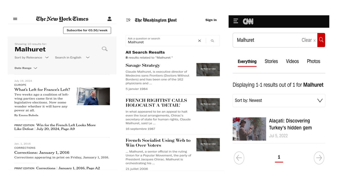Click the red CNN search button
The width and height of the screenshot is (337, 189).
click(321, 40)
